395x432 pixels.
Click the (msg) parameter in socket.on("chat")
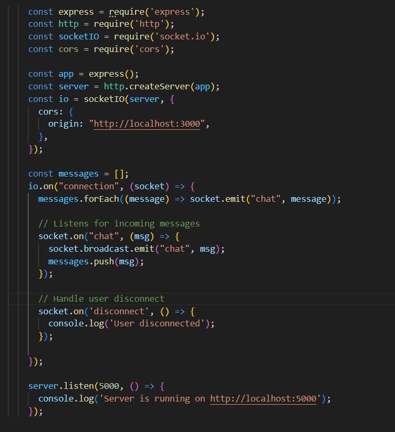click(142, 236)
